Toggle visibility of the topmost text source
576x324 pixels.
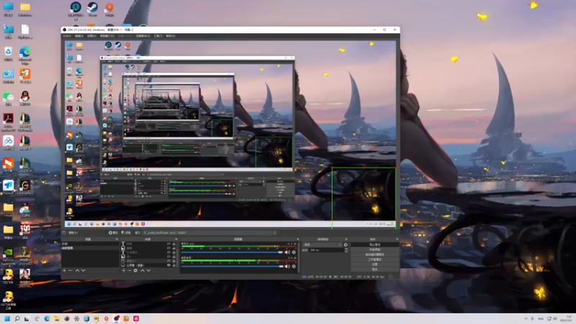tap(169, 244)
